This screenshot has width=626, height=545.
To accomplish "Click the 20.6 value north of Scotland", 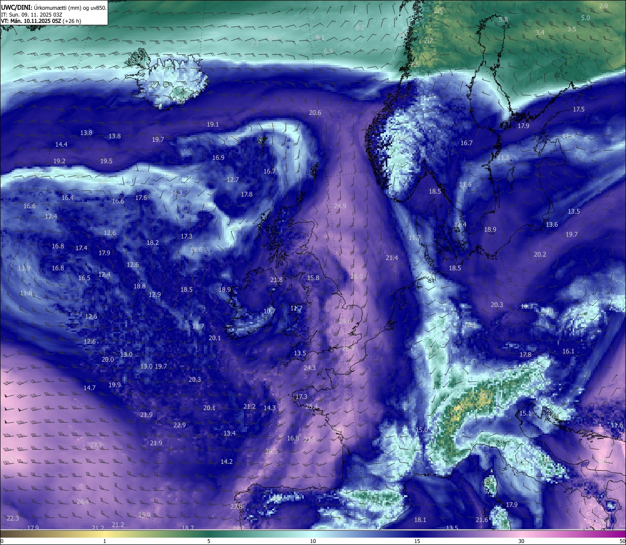I will [315, 112].
